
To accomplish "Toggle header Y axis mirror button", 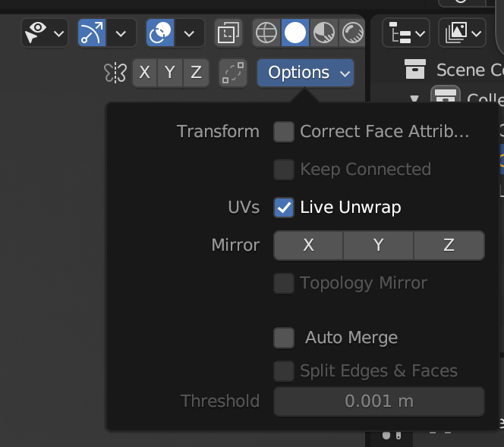I will [170, 73].
